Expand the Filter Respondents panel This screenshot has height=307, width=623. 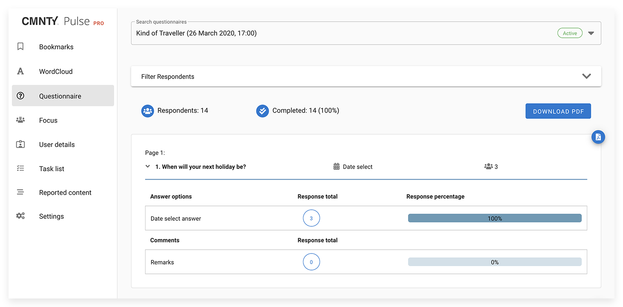tap(586, 76)
